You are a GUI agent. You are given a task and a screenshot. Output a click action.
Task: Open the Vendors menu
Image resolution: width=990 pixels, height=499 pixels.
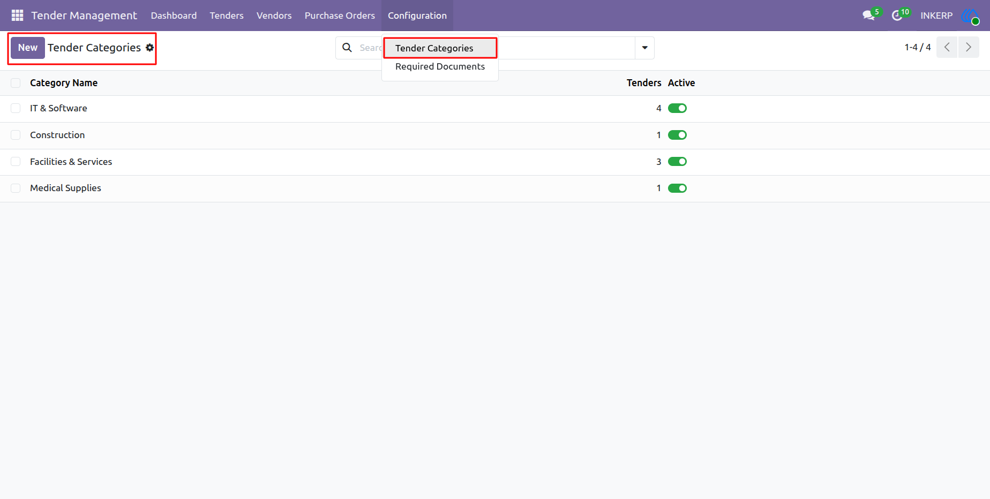pos(274,16)
